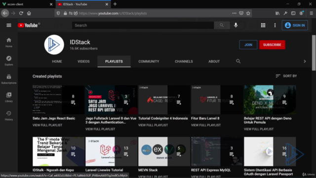
Task: Save page to Pocket icon
Action: pos(241,13)
